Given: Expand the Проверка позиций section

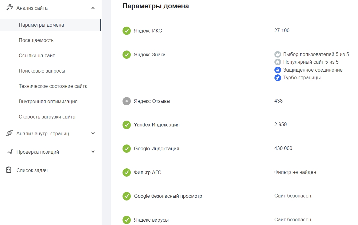Looking at the screenshot, I should pyautogui.click(x=93, y=151).
